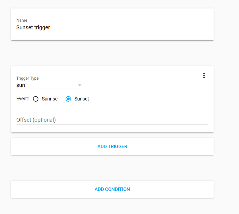Select the Sunset event radio button

tap(68, 99)
